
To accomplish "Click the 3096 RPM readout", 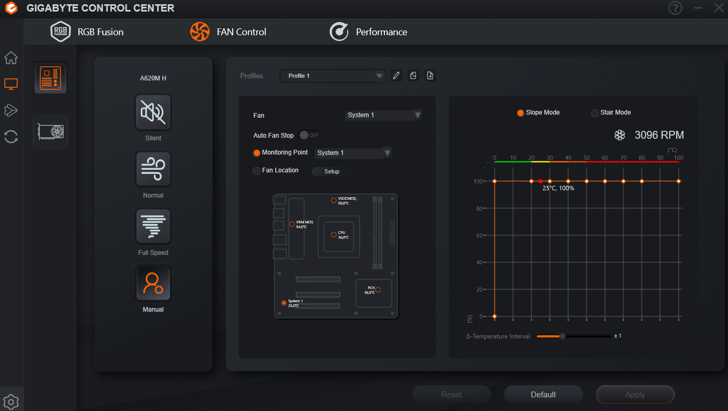I will pyautogui.click(x=659, y=135).
